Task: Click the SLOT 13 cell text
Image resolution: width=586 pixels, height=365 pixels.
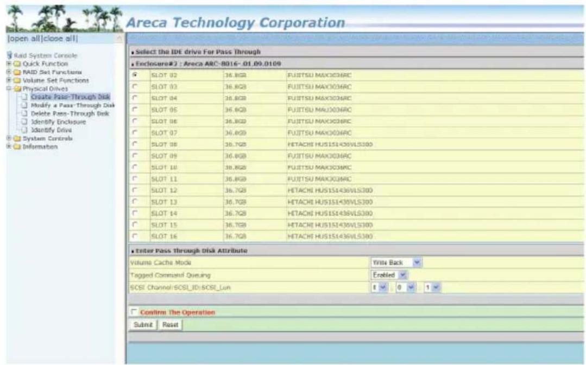Action: coord(164,202)
